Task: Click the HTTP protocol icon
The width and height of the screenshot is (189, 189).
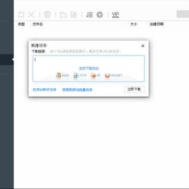Action: (x=76, y=76)
